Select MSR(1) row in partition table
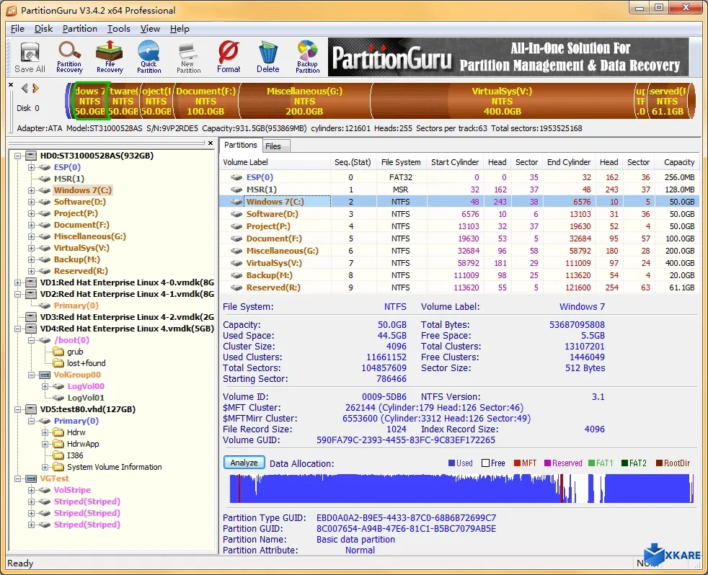 459,190
